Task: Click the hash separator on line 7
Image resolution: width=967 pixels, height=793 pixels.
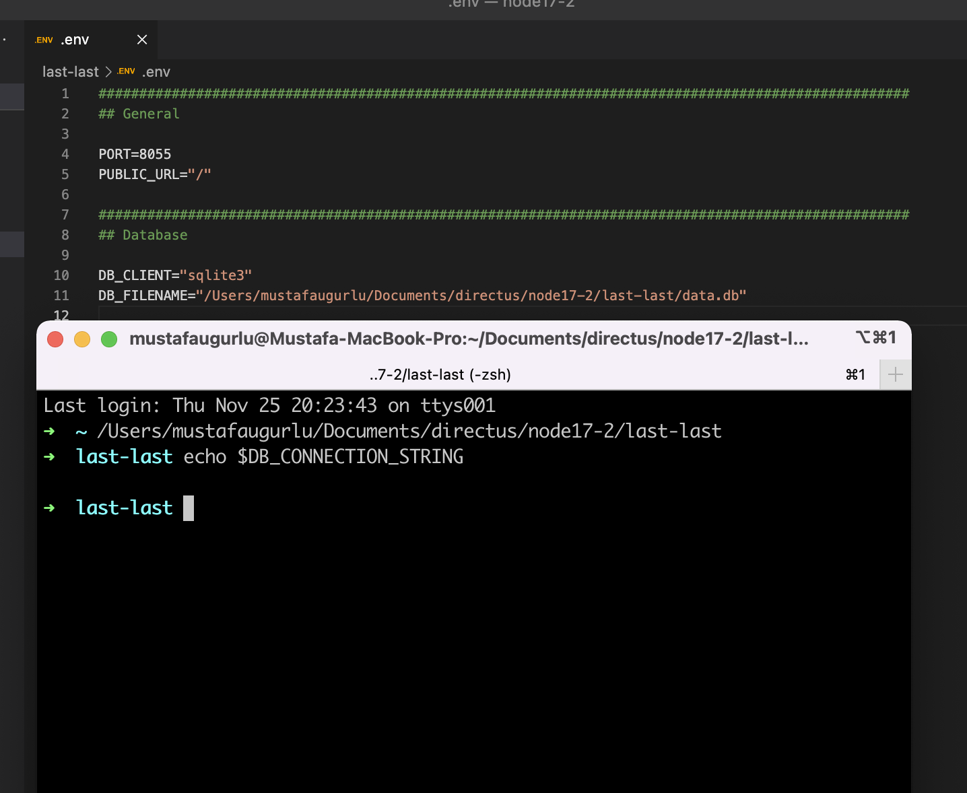Action: pos(504,215)
